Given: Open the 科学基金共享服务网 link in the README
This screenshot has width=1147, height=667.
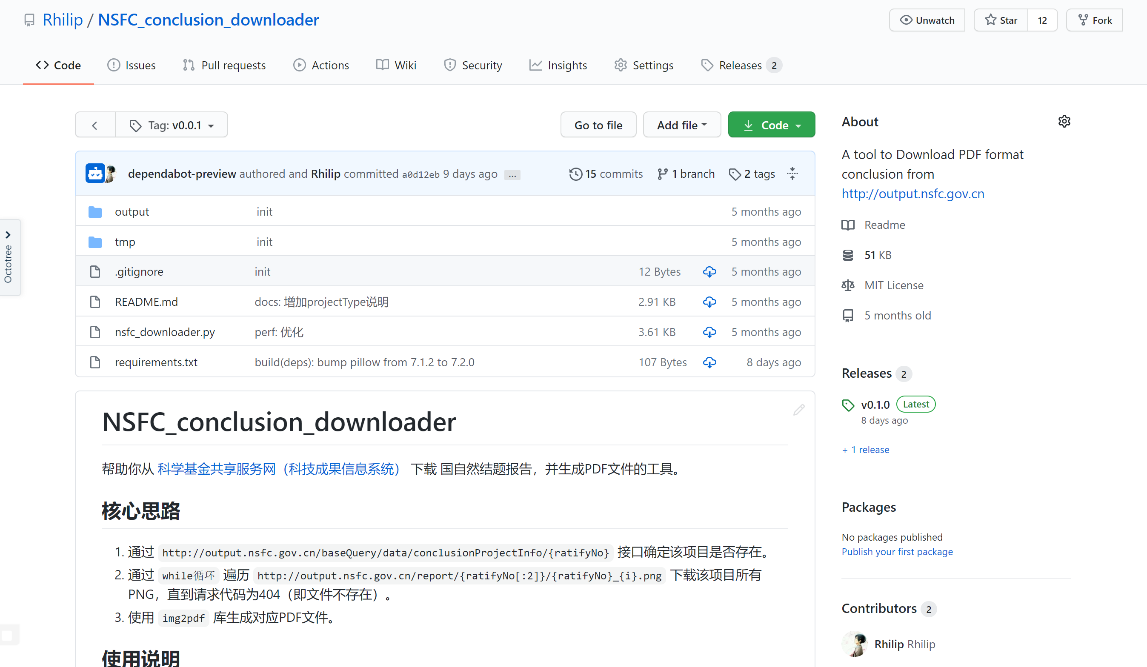Looking at the screenshot, I should click(278, 469).
